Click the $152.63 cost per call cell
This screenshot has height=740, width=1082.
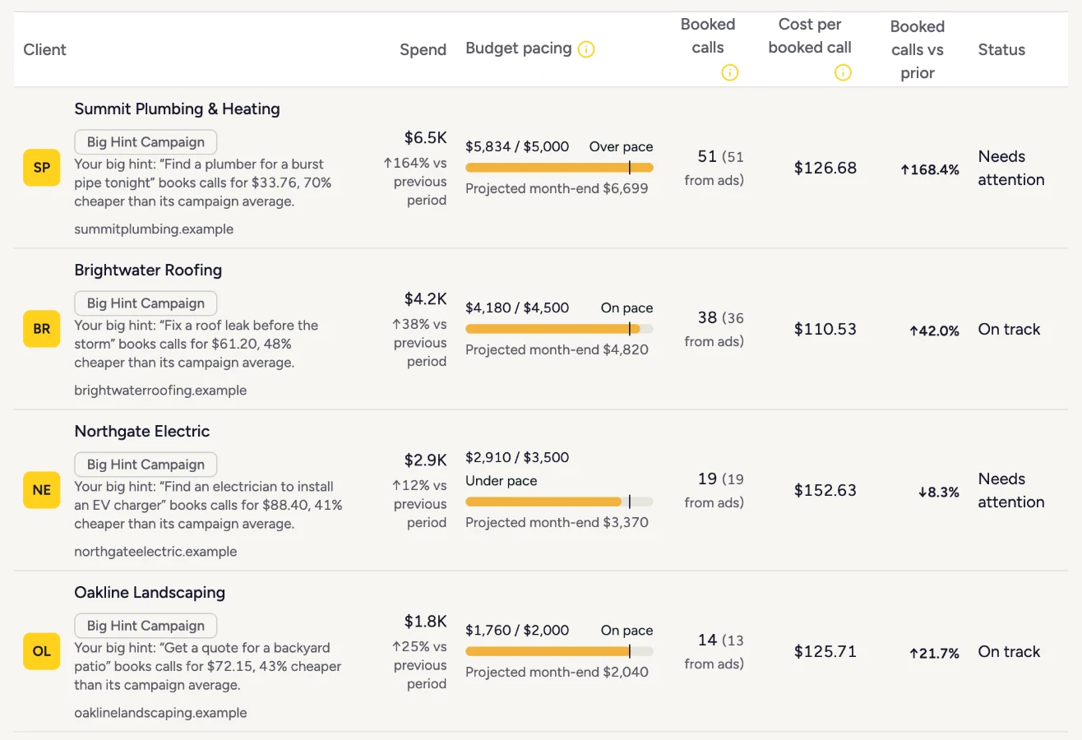pyautogui.click(x=825, y=491)
